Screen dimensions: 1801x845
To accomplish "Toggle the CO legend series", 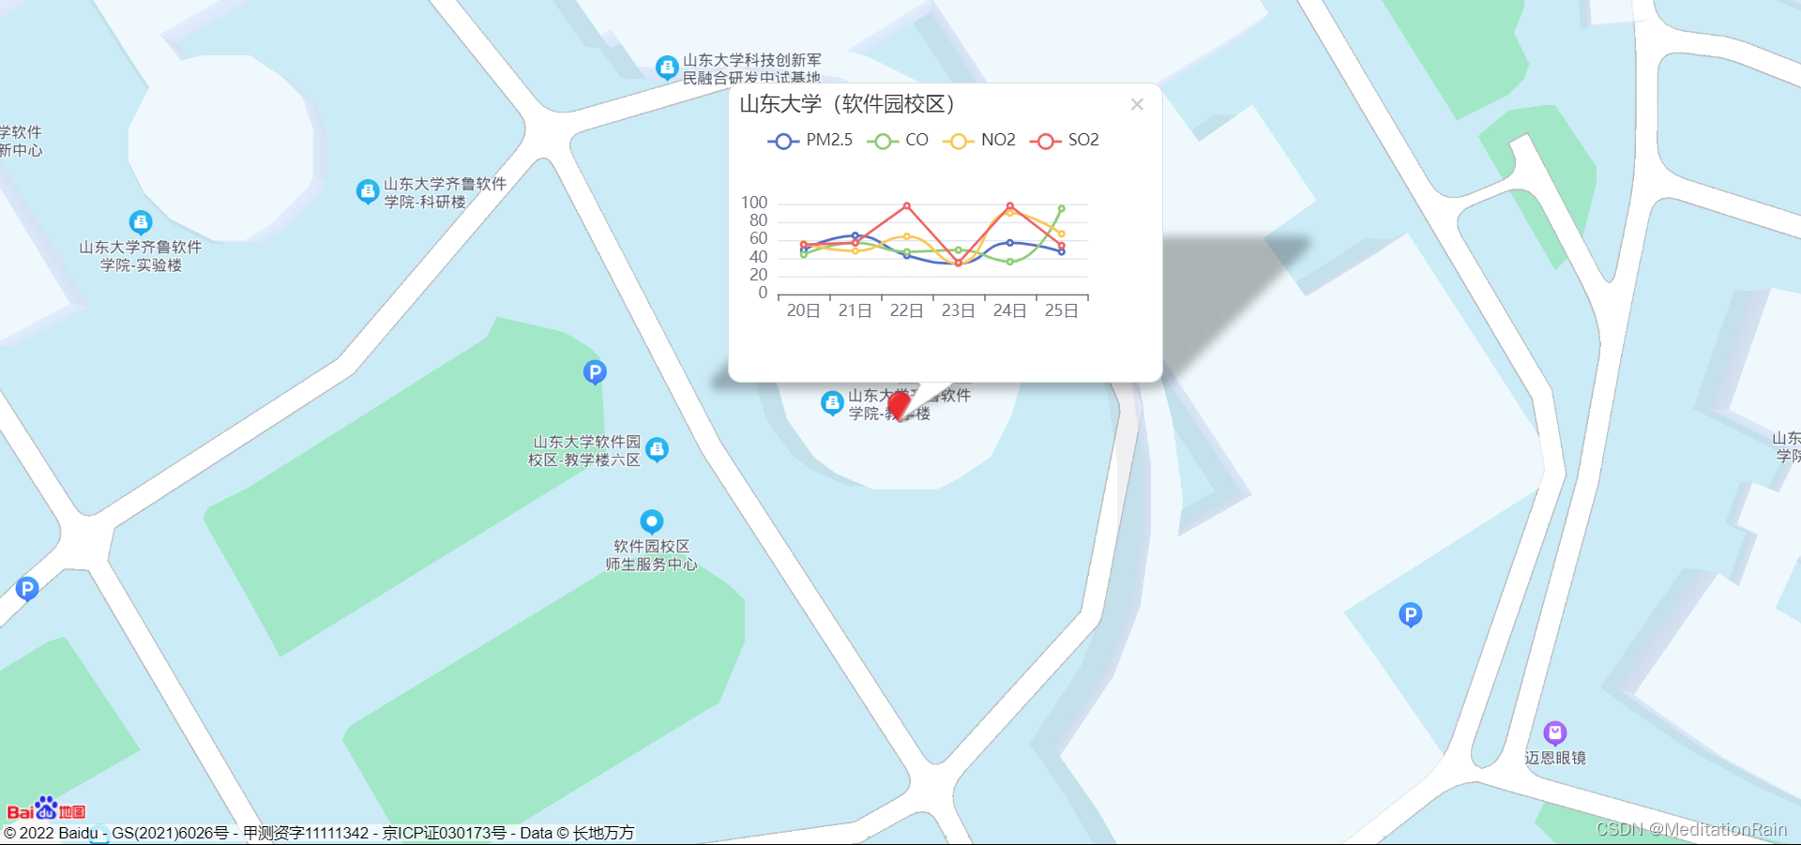I will (898, 141).
